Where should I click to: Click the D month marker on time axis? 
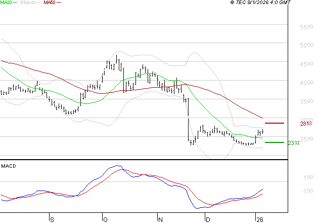point(208,220)
